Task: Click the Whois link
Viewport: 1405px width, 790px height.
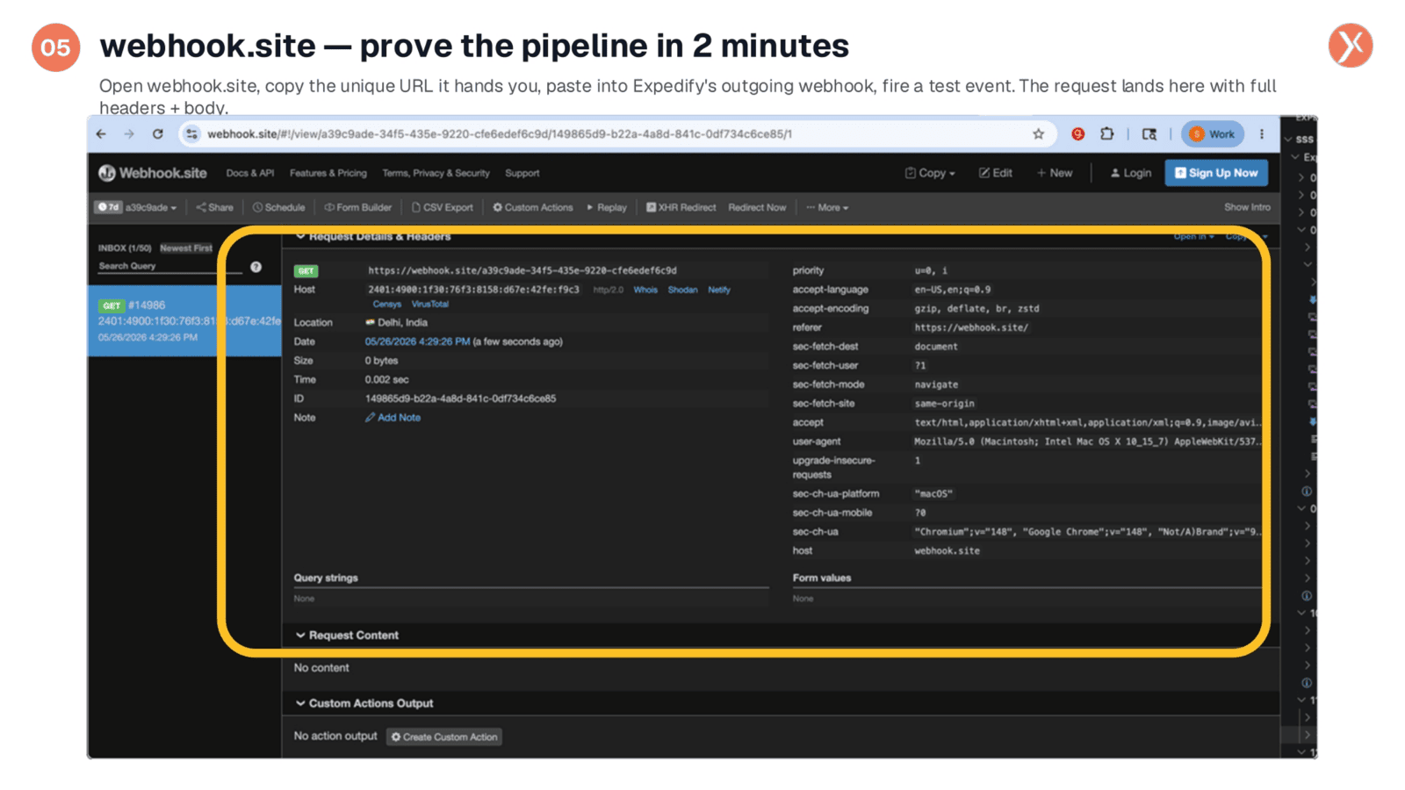Action: (645, 290)
